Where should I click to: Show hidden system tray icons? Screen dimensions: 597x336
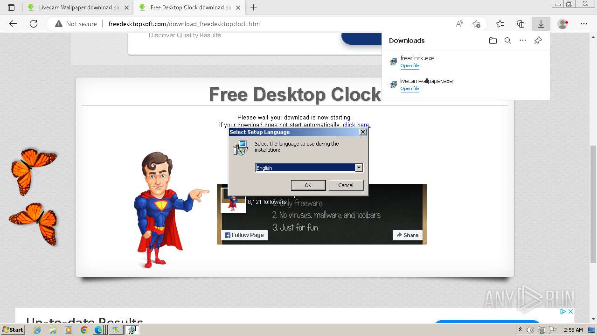pos(520,330)
